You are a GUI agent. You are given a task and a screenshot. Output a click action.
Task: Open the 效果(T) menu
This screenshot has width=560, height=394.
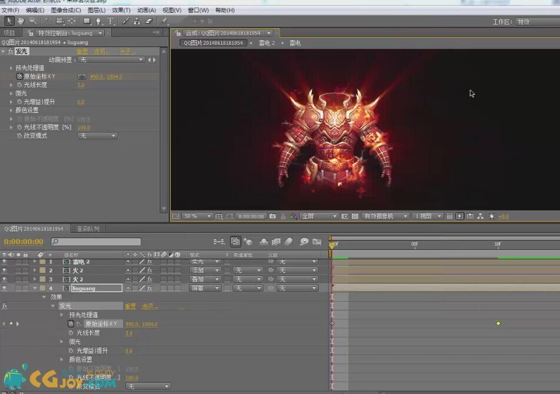point(121,11)
